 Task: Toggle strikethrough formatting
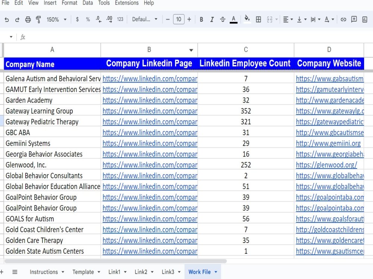(x=223, y=19)
